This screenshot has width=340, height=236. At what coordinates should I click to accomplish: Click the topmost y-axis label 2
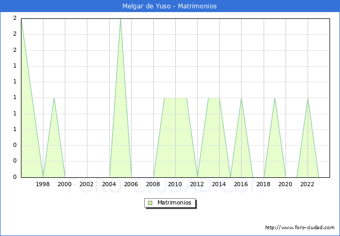point(15,18)
